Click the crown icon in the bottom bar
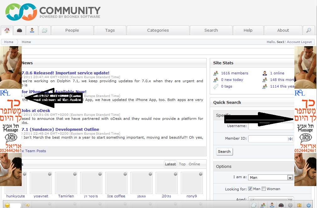317x208 pixels. [299, 205]
